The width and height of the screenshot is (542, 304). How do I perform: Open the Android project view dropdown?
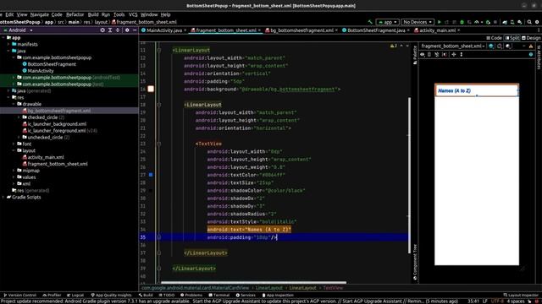tap(18, 30)
